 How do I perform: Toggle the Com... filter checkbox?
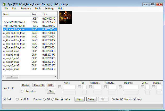pos(142,87)
